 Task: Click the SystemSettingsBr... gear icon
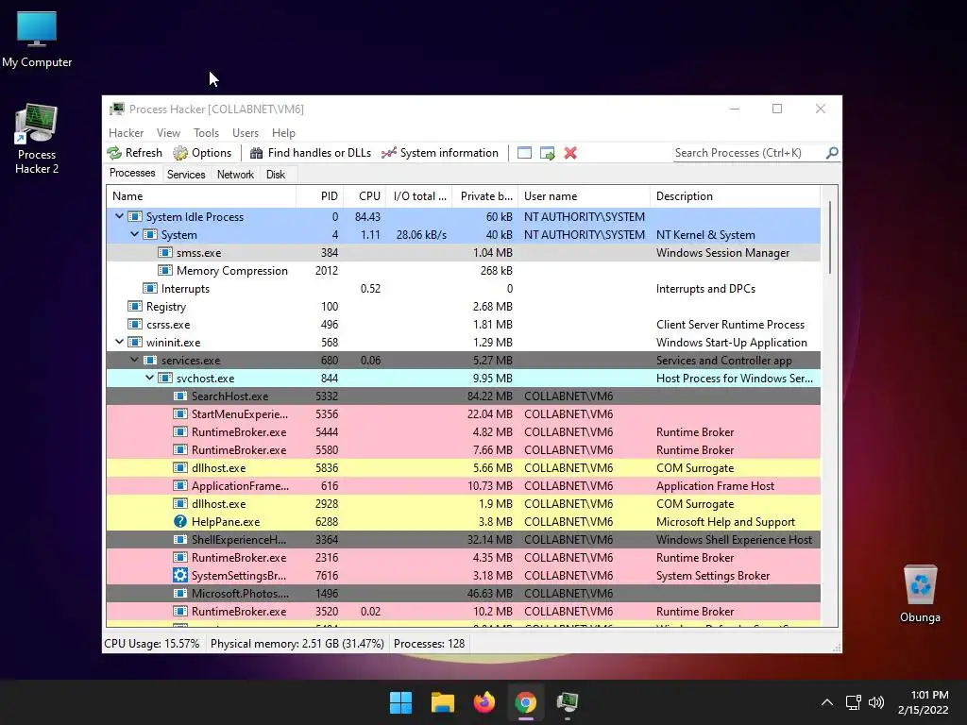point(180,575)
